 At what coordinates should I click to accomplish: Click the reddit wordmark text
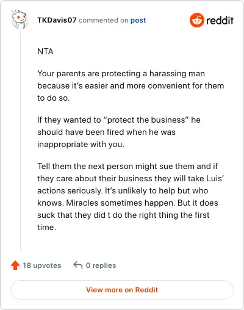(x=220, y=21)
